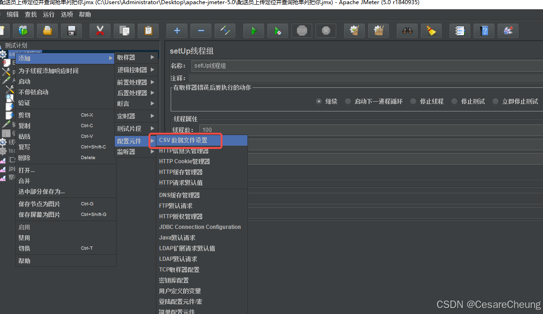The width and height of the screenshot is (543, 314).
Task: Choose 为子线程添加响应时间 context item
Action: pyautogui.click(x=66, y=71)
